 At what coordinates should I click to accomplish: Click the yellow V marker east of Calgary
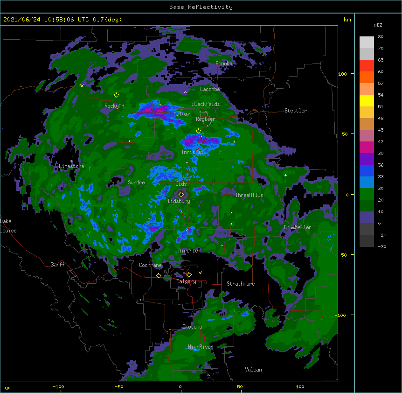tap(200, 273)
